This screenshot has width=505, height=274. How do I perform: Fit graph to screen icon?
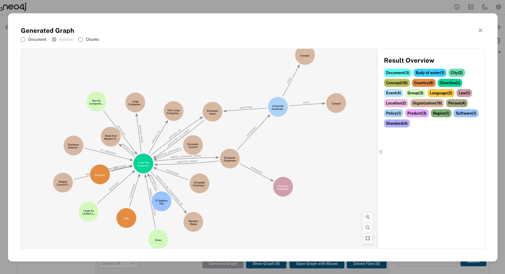point(368,238)
